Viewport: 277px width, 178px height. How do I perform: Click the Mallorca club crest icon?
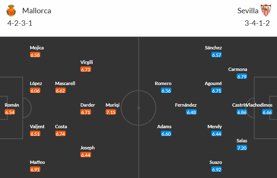(11, 11)
